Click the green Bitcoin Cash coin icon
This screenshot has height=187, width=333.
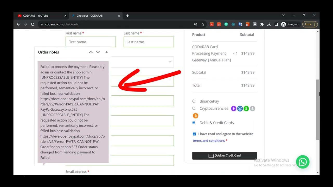(246, 109)
